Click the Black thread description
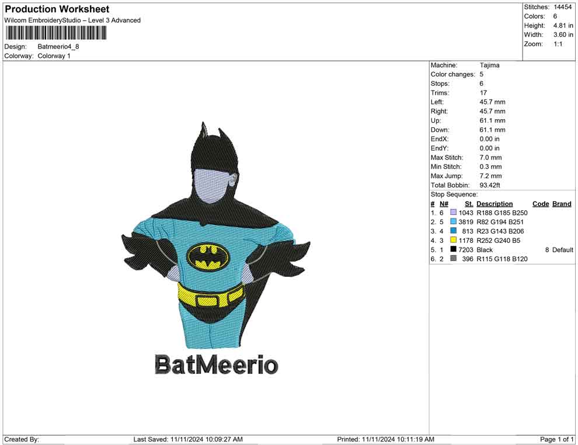This screenshot has height=445, width=578. point(485,249)
